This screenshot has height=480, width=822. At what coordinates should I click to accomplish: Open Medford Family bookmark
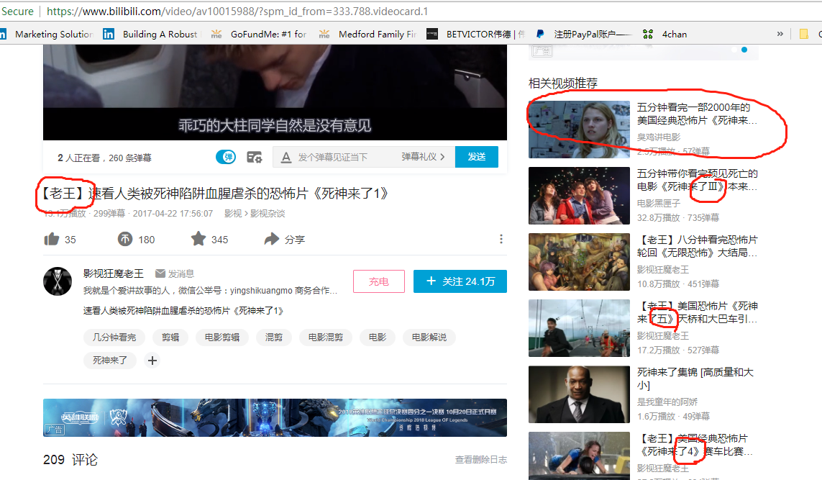pyautogui.click(x=367, y=34)
